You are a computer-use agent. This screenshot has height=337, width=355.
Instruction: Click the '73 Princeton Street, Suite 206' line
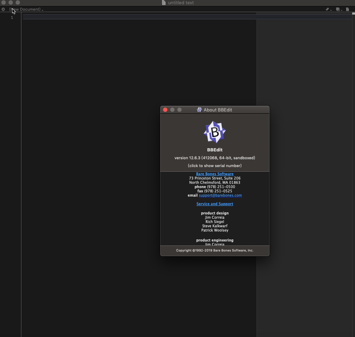215,178
